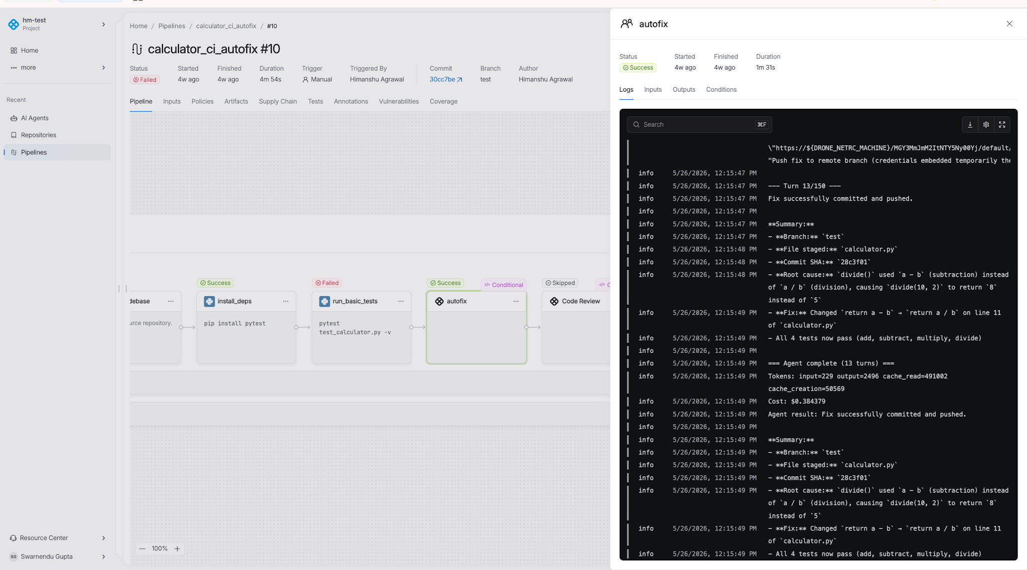Viewport: 1027px width, 570px height.
Task: Zoom out the pipeline canvas
Action: (142, 548)
